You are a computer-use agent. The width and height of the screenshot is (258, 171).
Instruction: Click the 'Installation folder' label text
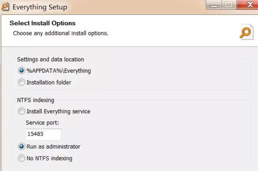tap(49, 82)
